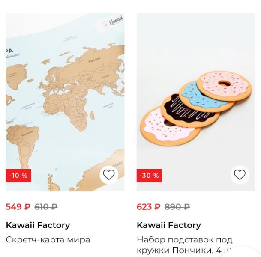Open the Скретч-карта мира product title
Viewport: 261px width, 257px height.
pos(48,240)
